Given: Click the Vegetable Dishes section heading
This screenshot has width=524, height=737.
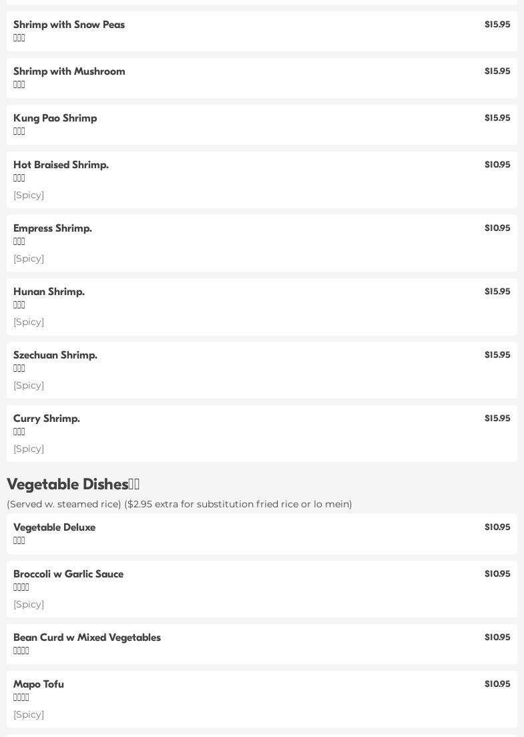Looking at the screenshot, I should pos(73,484).
